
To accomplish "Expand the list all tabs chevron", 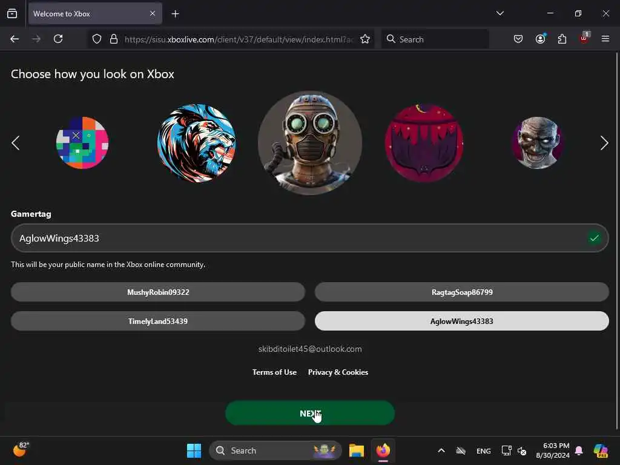I will (x=500, y=13).
